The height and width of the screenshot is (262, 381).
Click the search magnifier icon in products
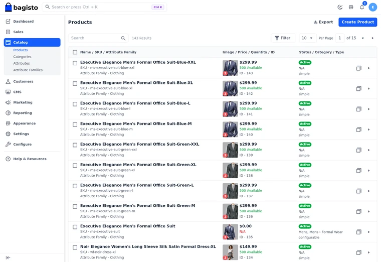pos(123,38)
